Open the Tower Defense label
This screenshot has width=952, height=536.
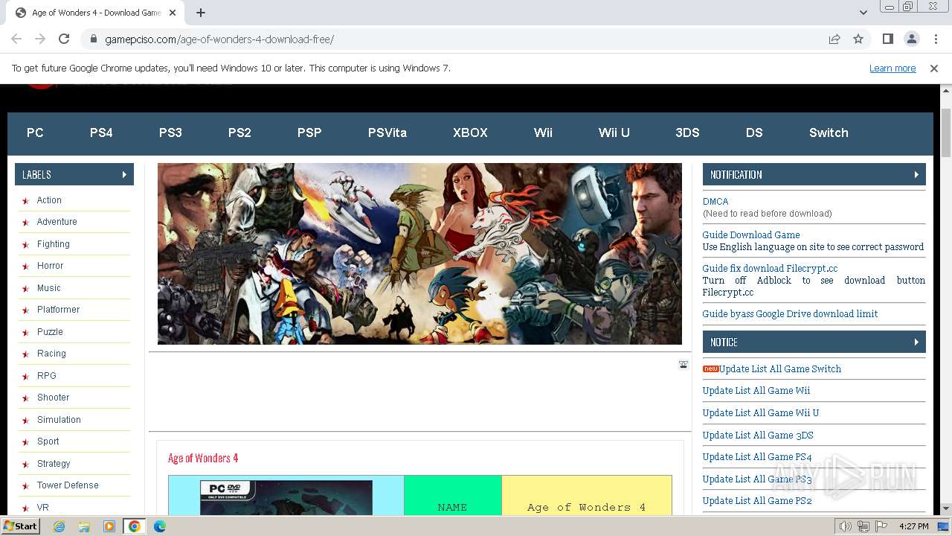coord(68,485)
